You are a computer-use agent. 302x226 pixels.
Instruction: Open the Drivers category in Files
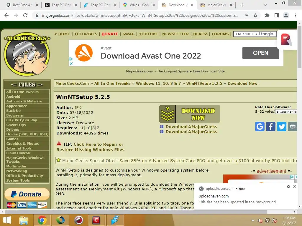12,129
